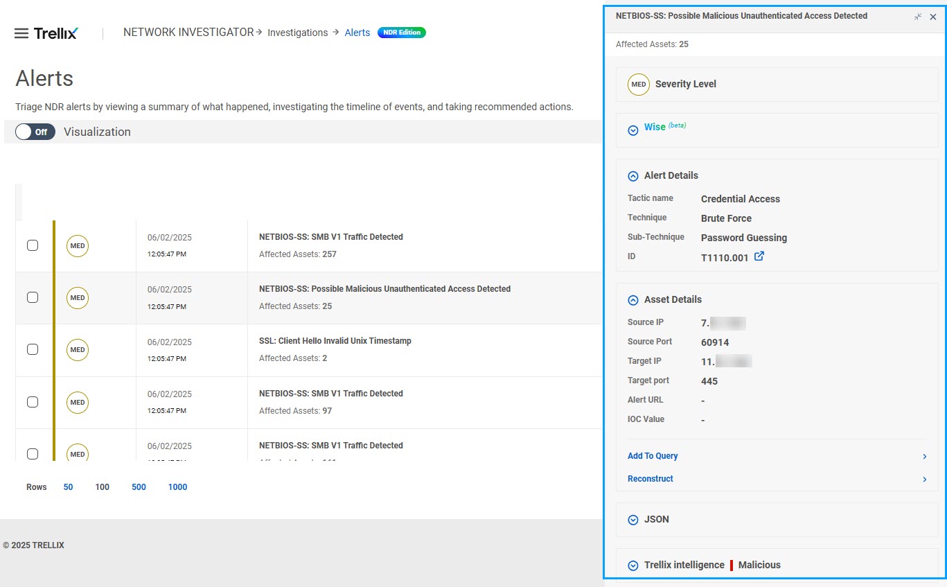
Task: Click the Target IP value
Action: [x=727, y=362]
